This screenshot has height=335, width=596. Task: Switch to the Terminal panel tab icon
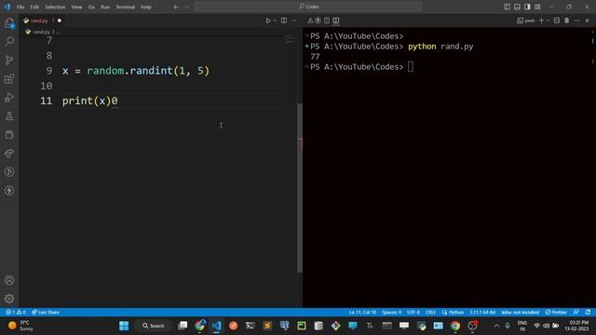point(336,20)
